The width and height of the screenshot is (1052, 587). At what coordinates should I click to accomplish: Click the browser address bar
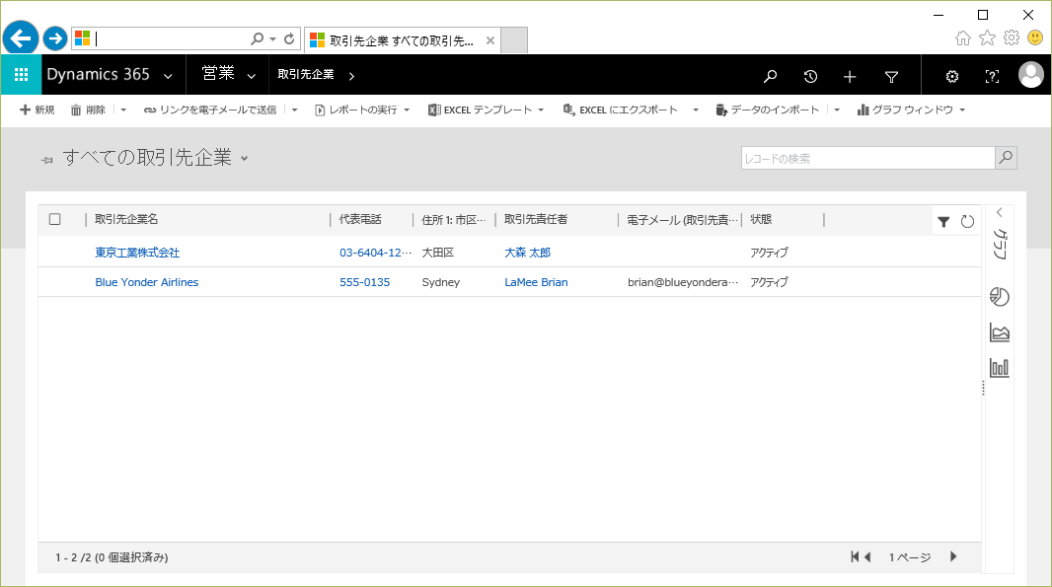(170, 38)
